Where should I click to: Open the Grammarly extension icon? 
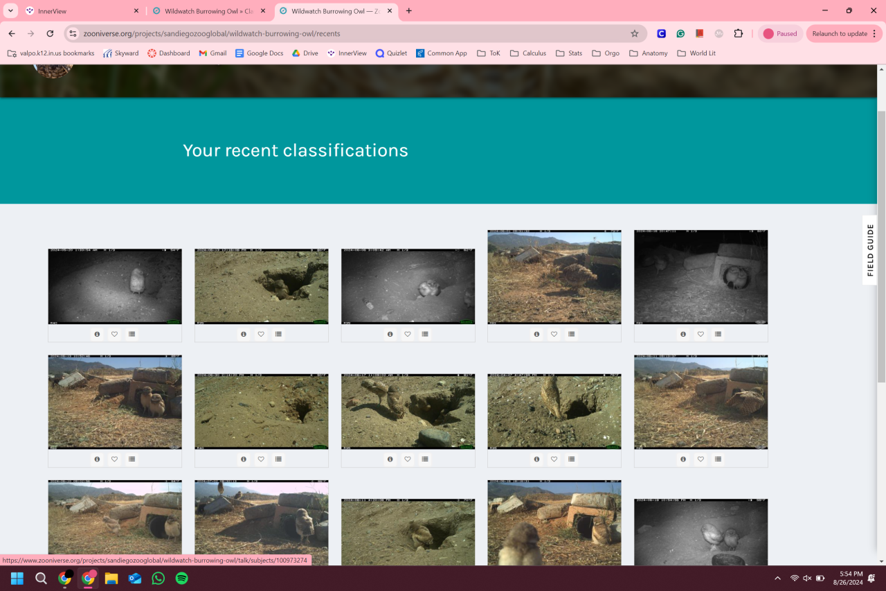click(680, 33)
